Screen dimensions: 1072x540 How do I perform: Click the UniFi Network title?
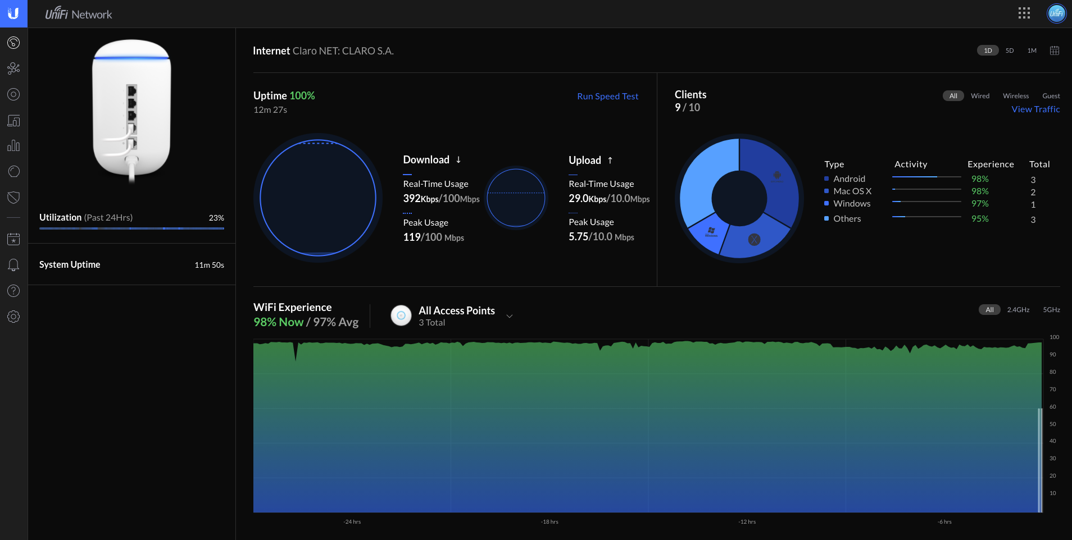[x=79, y=13]
